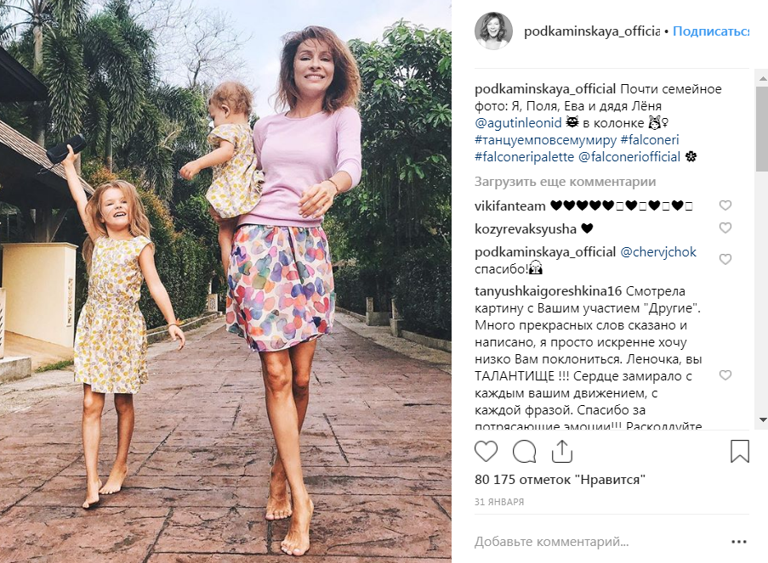The image size is (768, 563).
Task: Load more comments via Загрузить еще комментарии
Action: [565, 182]
